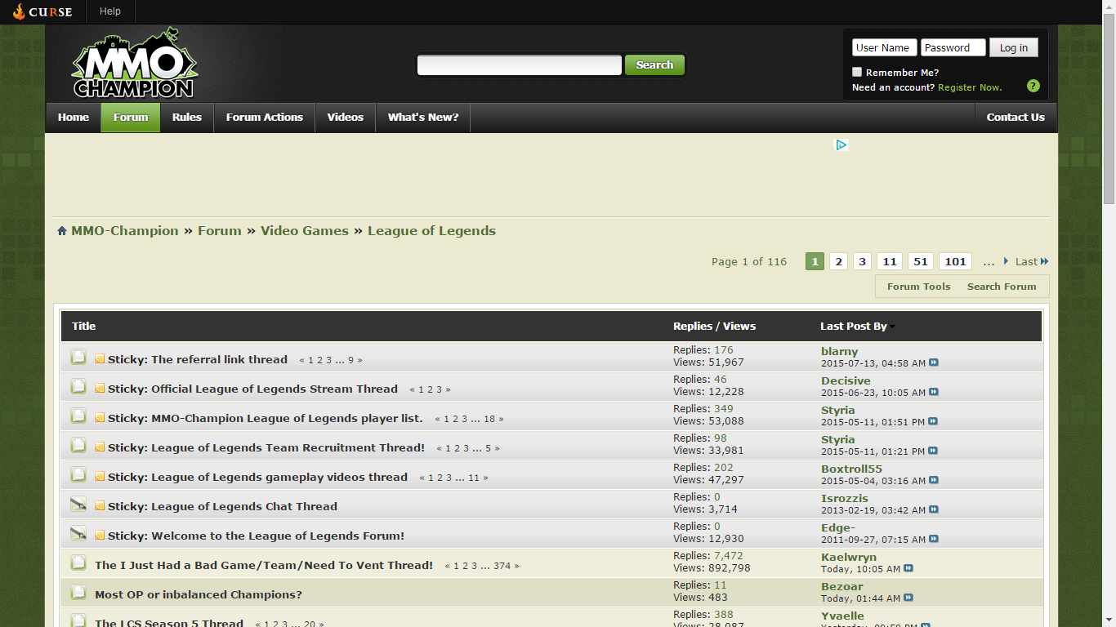1116x627 pixels.
Task: Go to page 51 of the forum
Action: (x=921, y=261)
